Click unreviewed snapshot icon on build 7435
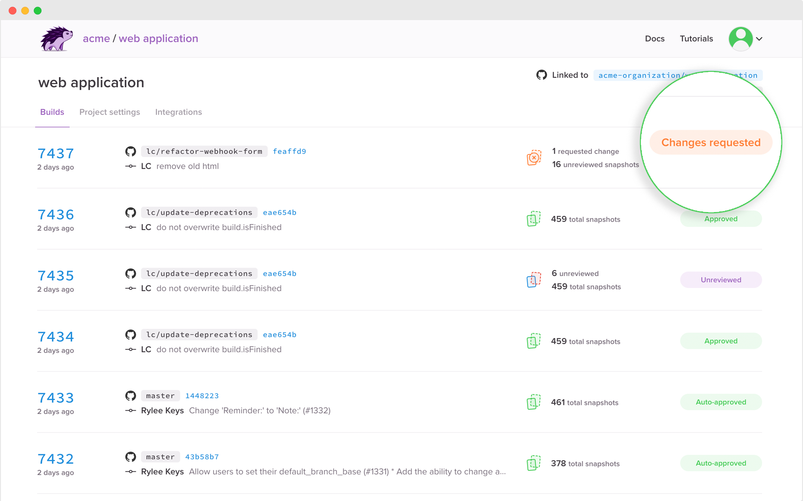Screen dimensions: 803x501 534,280
